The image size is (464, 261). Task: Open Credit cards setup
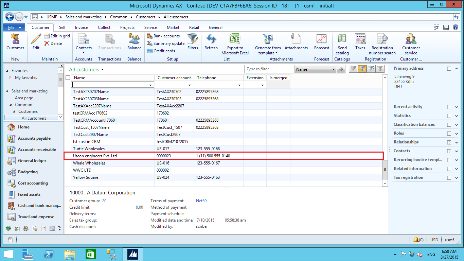coord(161,51)
